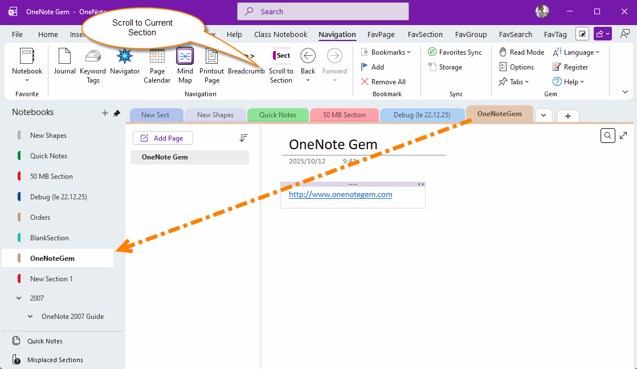Switch to 50 MB Section tab
Image resolution: width=637 pixels, height=369 pixels.
344,115
